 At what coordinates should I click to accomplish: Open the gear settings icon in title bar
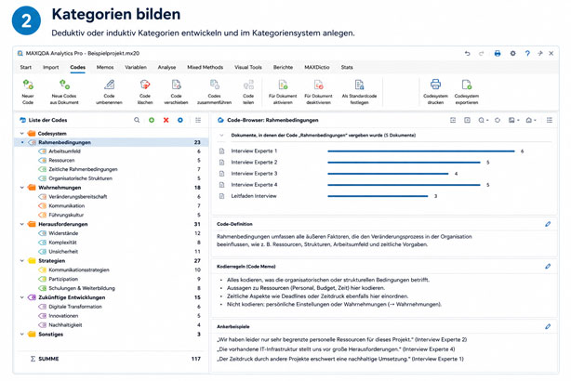(x=512, y=54)
